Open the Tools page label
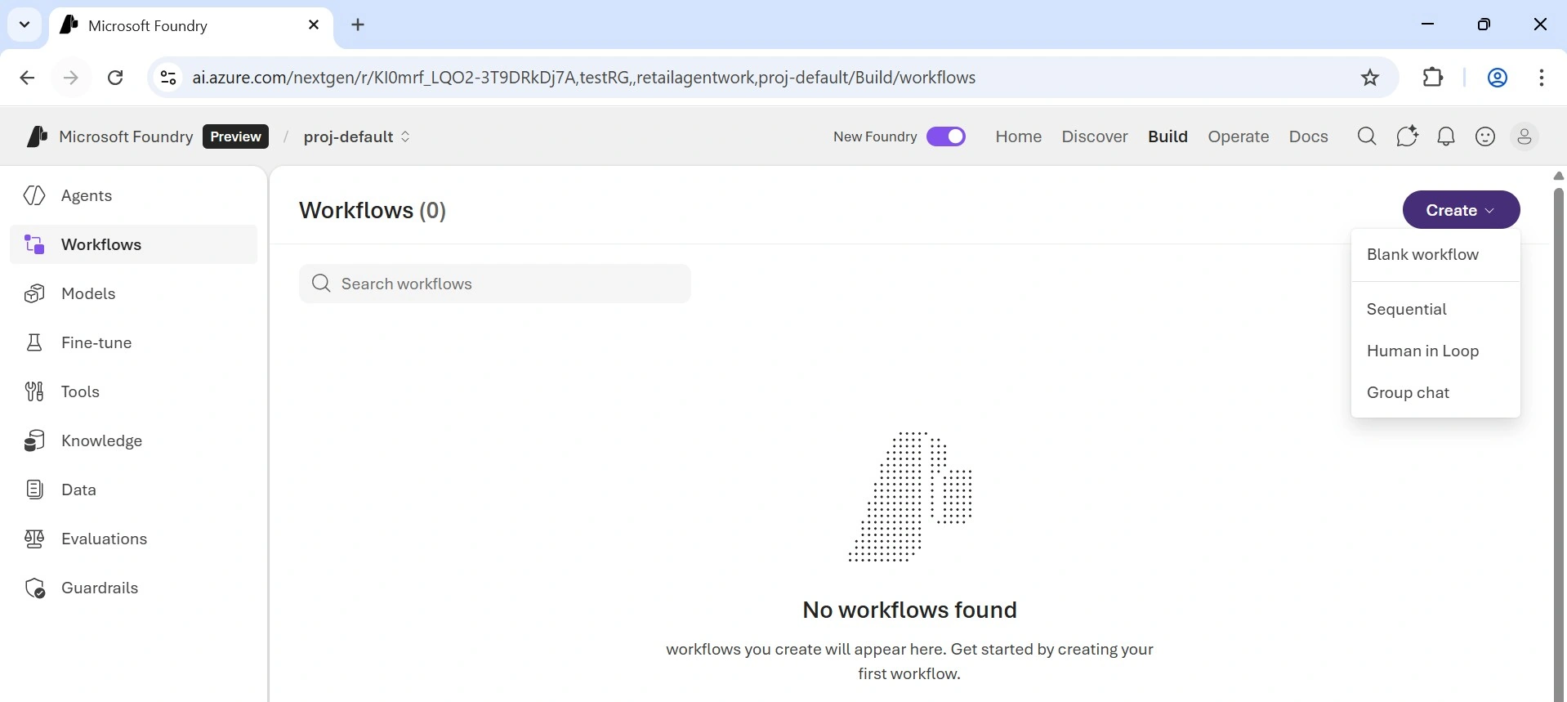This screenshot has height=702, width=1567. click(x=80, y=391)
